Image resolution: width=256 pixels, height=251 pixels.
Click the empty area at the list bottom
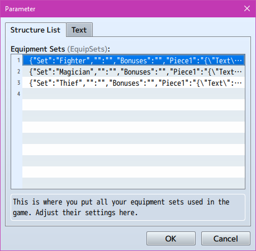click(134, 183)
